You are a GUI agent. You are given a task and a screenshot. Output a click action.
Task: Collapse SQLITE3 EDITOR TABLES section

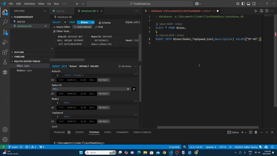coord(27,62)
